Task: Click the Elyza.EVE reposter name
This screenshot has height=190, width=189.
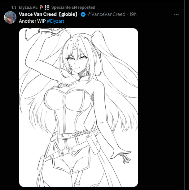Action: pos(28,7)
